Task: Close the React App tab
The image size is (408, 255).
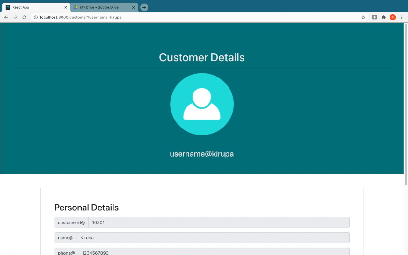Action: coord(66,7)
